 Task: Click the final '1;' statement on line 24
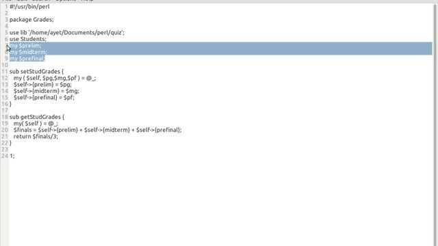click(12, 156)
